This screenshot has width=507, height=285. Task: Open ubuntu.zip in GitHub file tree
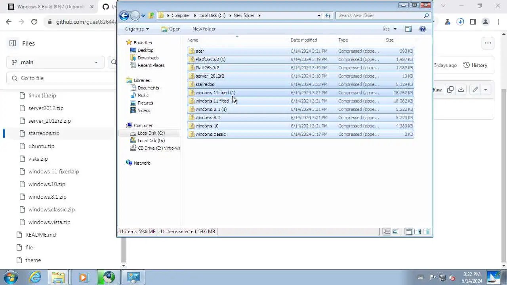[41, 146]
